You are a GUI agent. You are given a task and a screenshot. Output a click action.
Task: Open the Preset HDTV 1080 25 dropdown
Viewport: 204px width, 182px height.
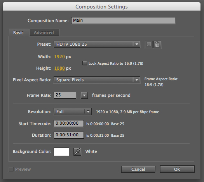coord(97,44)
